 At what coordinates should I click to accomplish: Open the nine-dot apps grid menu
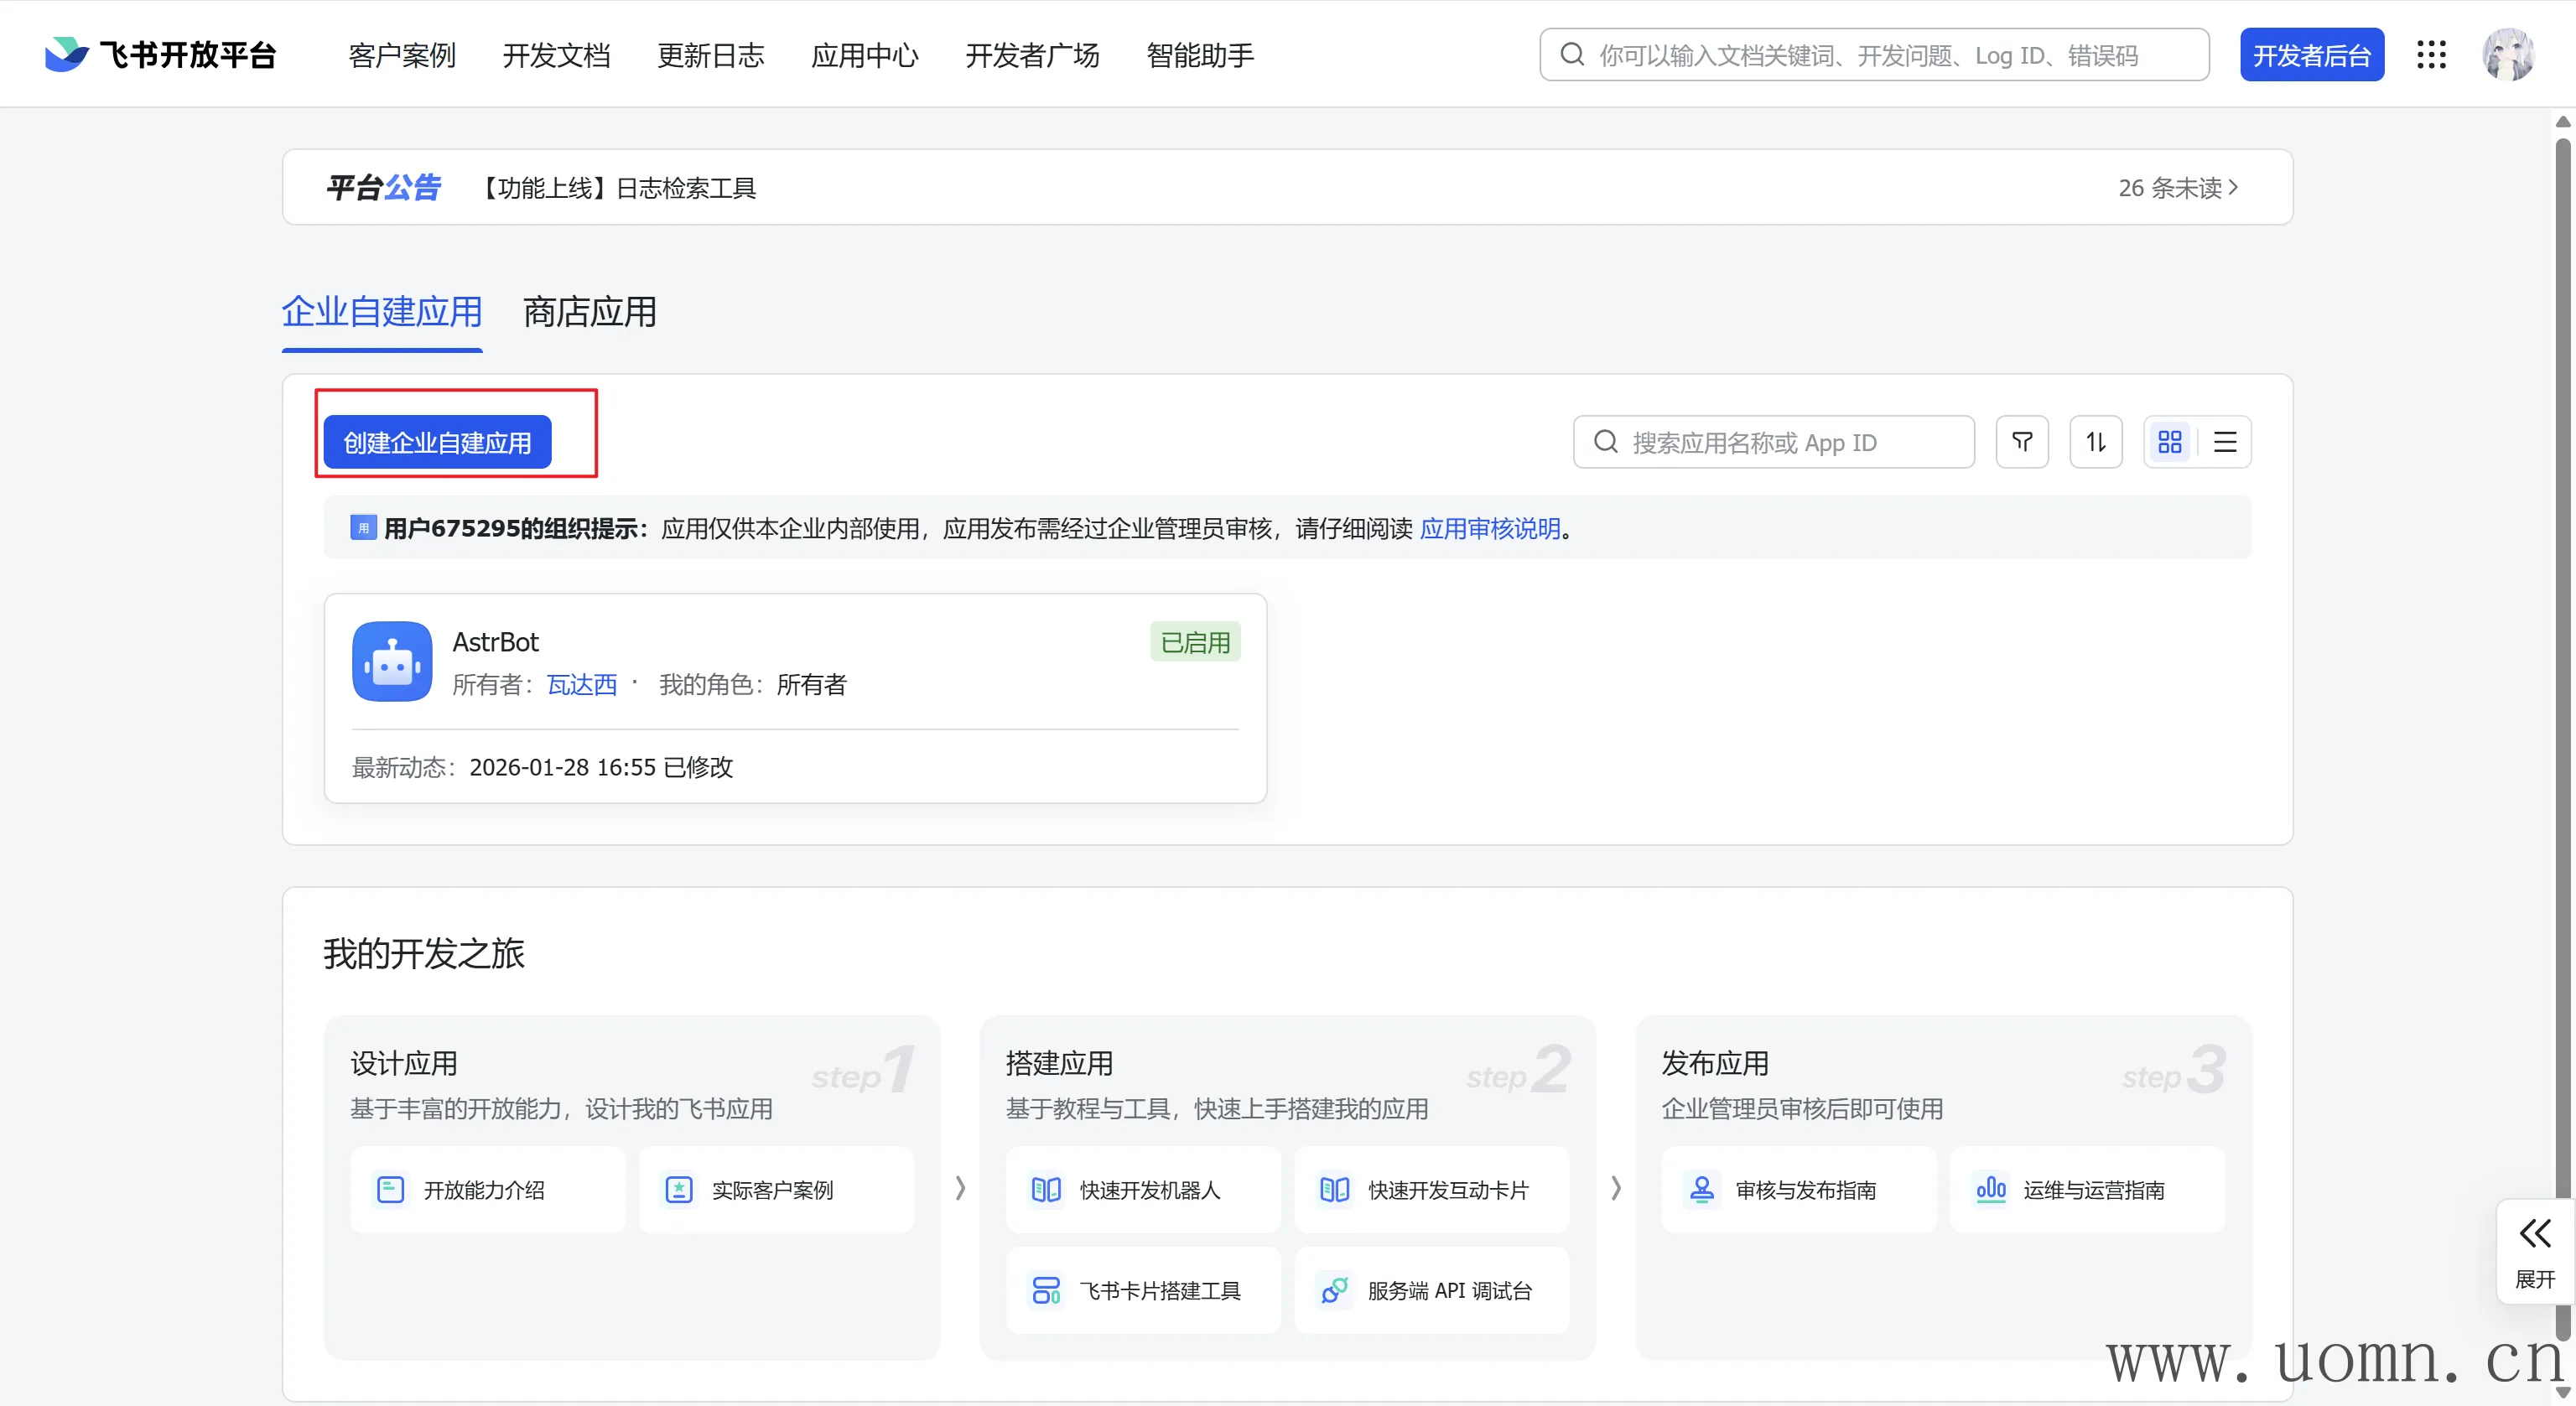[2431, 55]
